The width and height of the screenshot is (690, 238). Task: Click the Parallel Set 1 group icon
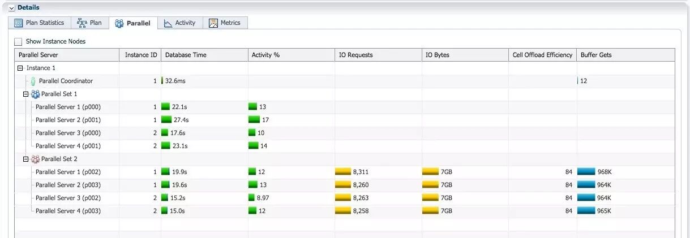click(35, 94)
